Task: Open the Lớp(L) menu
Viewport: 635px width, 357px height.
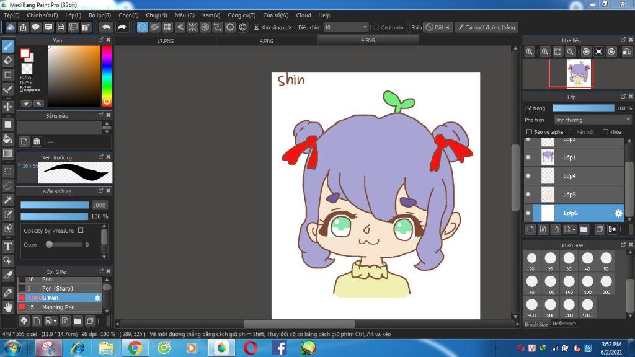Action: (x=73, y=15)
